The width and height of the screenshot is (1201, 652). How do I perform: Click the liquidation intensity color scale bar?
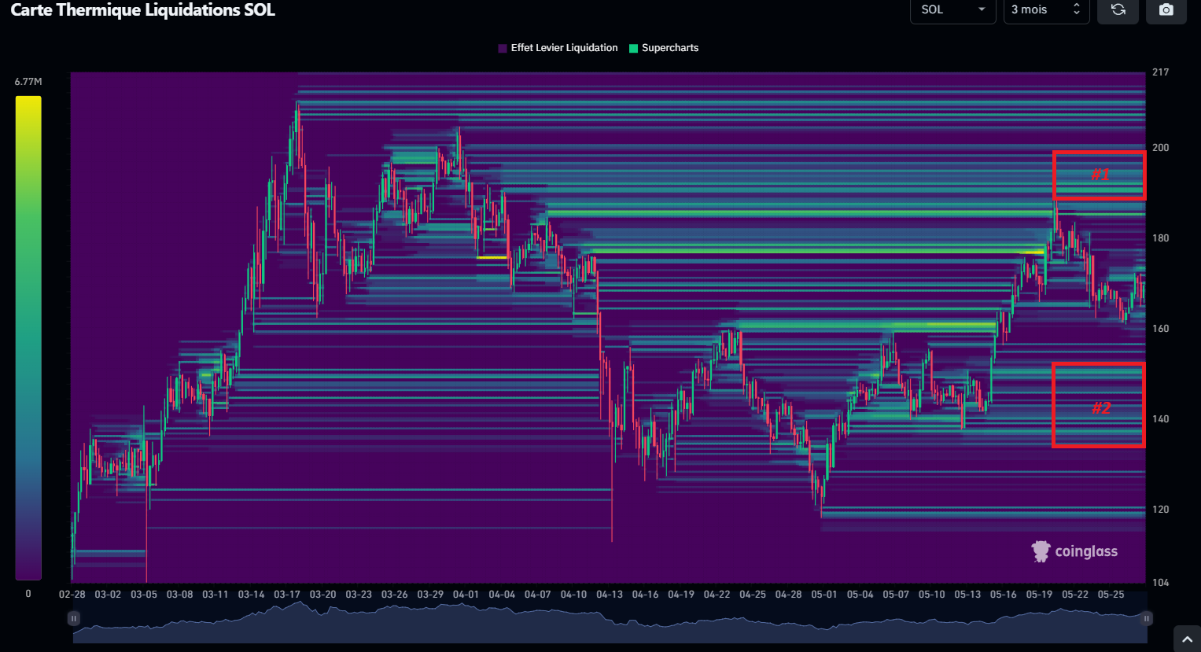[x=28, y=337]
